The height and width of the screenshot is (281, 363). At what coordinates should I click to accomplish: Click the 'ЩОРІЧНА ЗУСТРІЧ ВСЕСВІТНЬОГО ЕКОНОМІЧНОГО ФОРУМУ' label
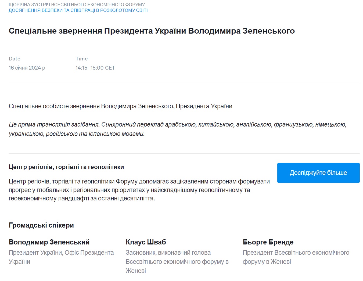click(77, 4)
